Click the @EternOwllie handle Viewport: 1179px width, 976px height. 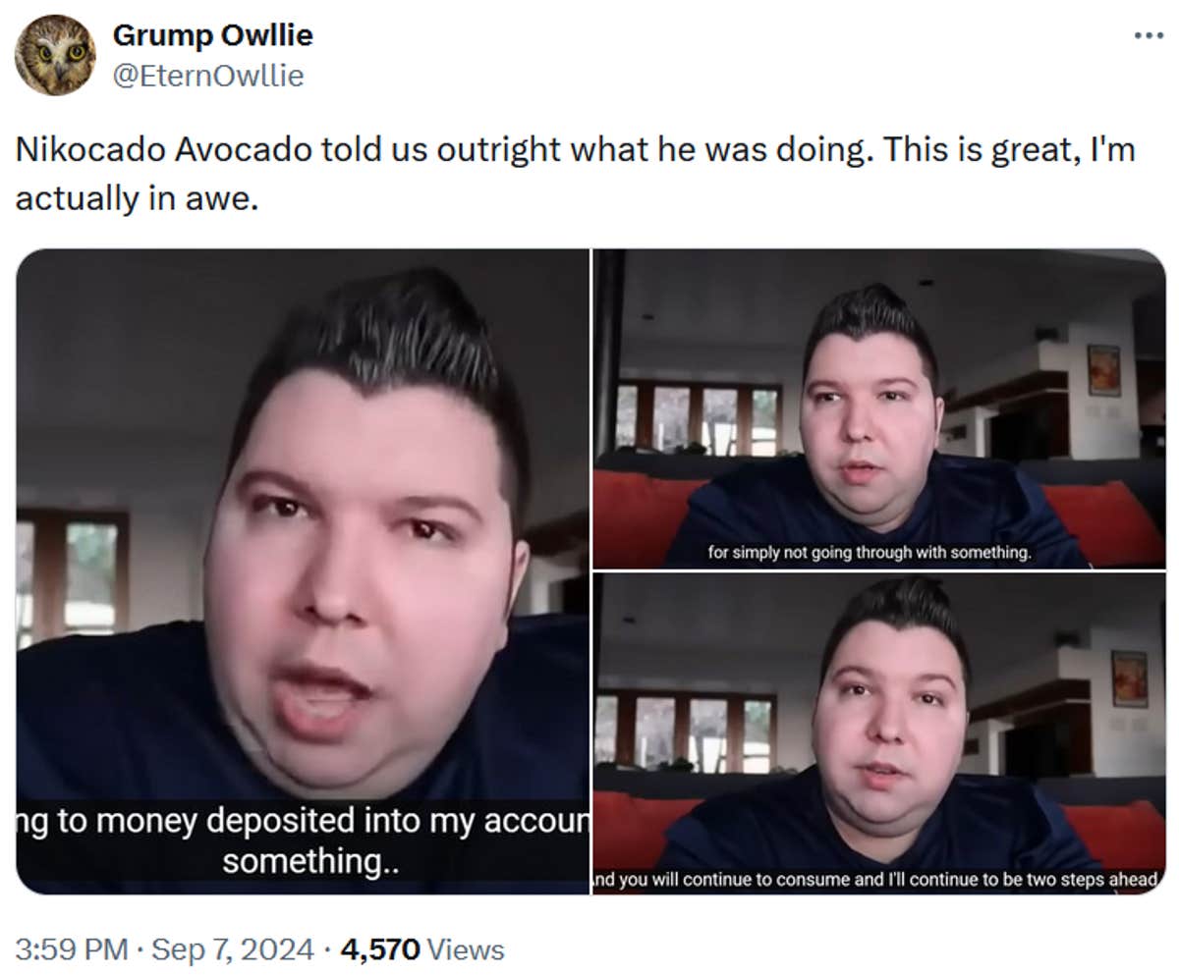pos(208,76)
